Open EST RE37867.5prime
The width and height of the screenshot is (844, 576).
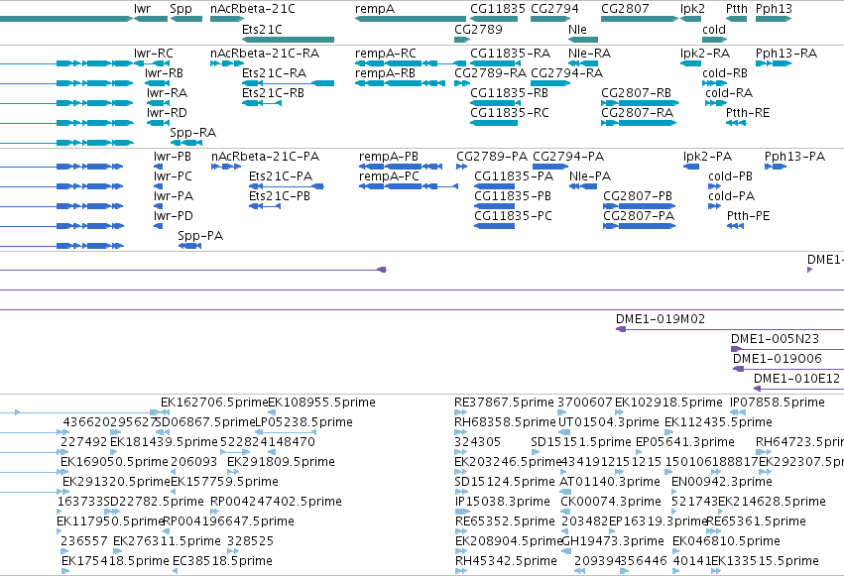click(504, 403)
